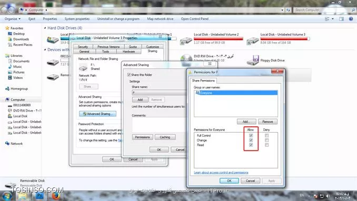Open Quota tab in Properties window
The height and width of the screenshot is (201, 357).
click(x=133, y=47)
